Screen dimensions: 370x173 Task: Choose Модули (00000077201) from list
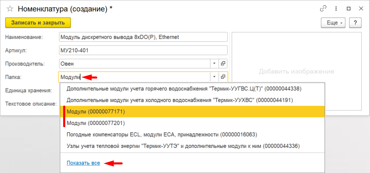[x=192, y=123]
